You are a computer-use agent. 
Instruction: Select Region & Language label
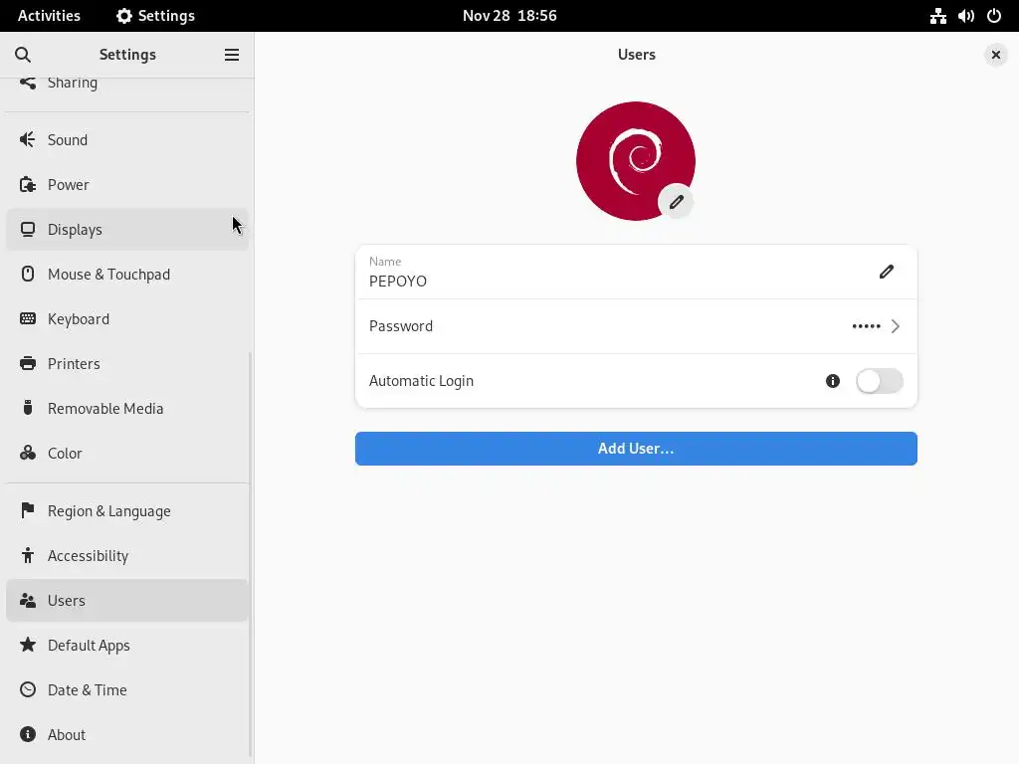pos(108,511)
